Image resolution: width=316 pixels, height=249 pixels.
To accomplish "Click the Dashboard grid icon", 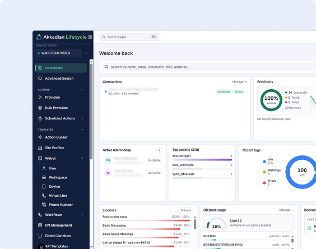I will point(40,68).
